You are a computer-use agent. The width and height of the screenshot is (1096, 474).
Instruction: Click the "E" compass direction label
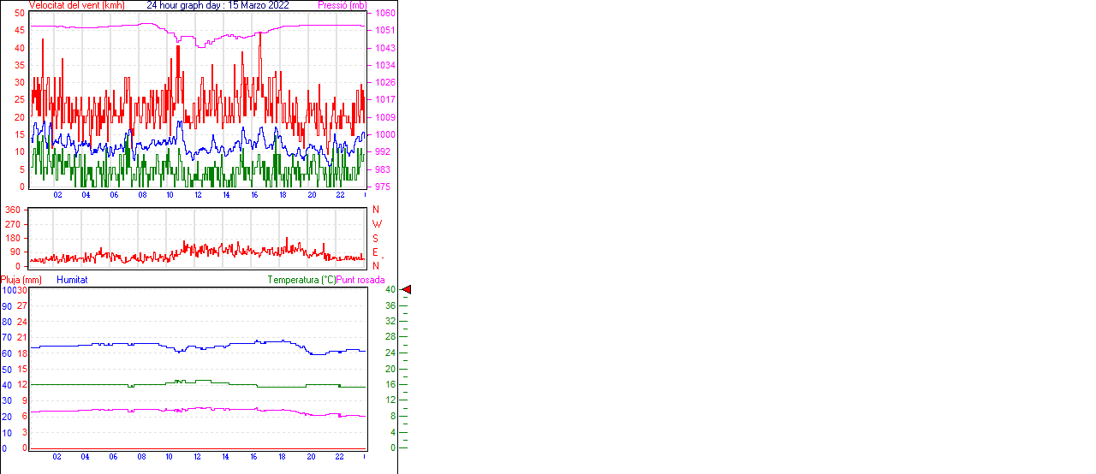[x=375, y=252]
